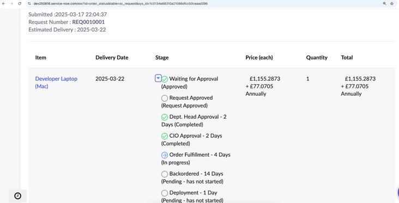Click the blue arrow icon for Order Fulfillment
This screenshot has height=203, width=399.
coord(165,155)
